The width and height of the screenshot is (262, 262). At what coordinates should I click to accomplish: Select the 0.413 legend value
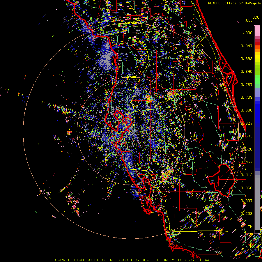[x=247, y=175]
